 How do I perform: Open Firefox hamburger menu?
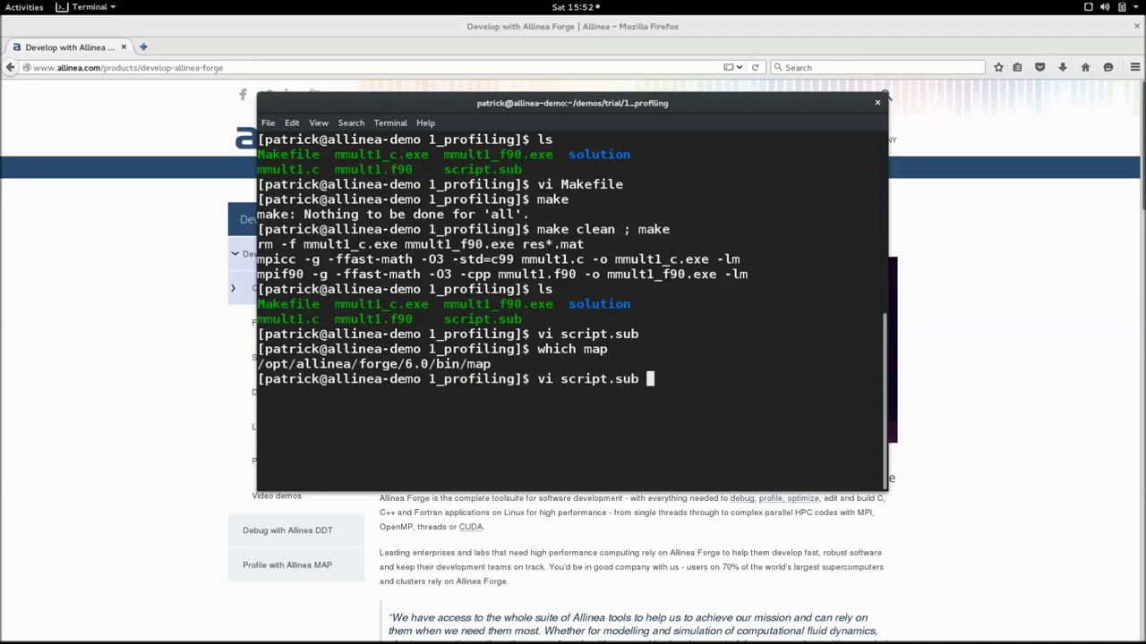pyautogui.click(x=1135, y=67)
